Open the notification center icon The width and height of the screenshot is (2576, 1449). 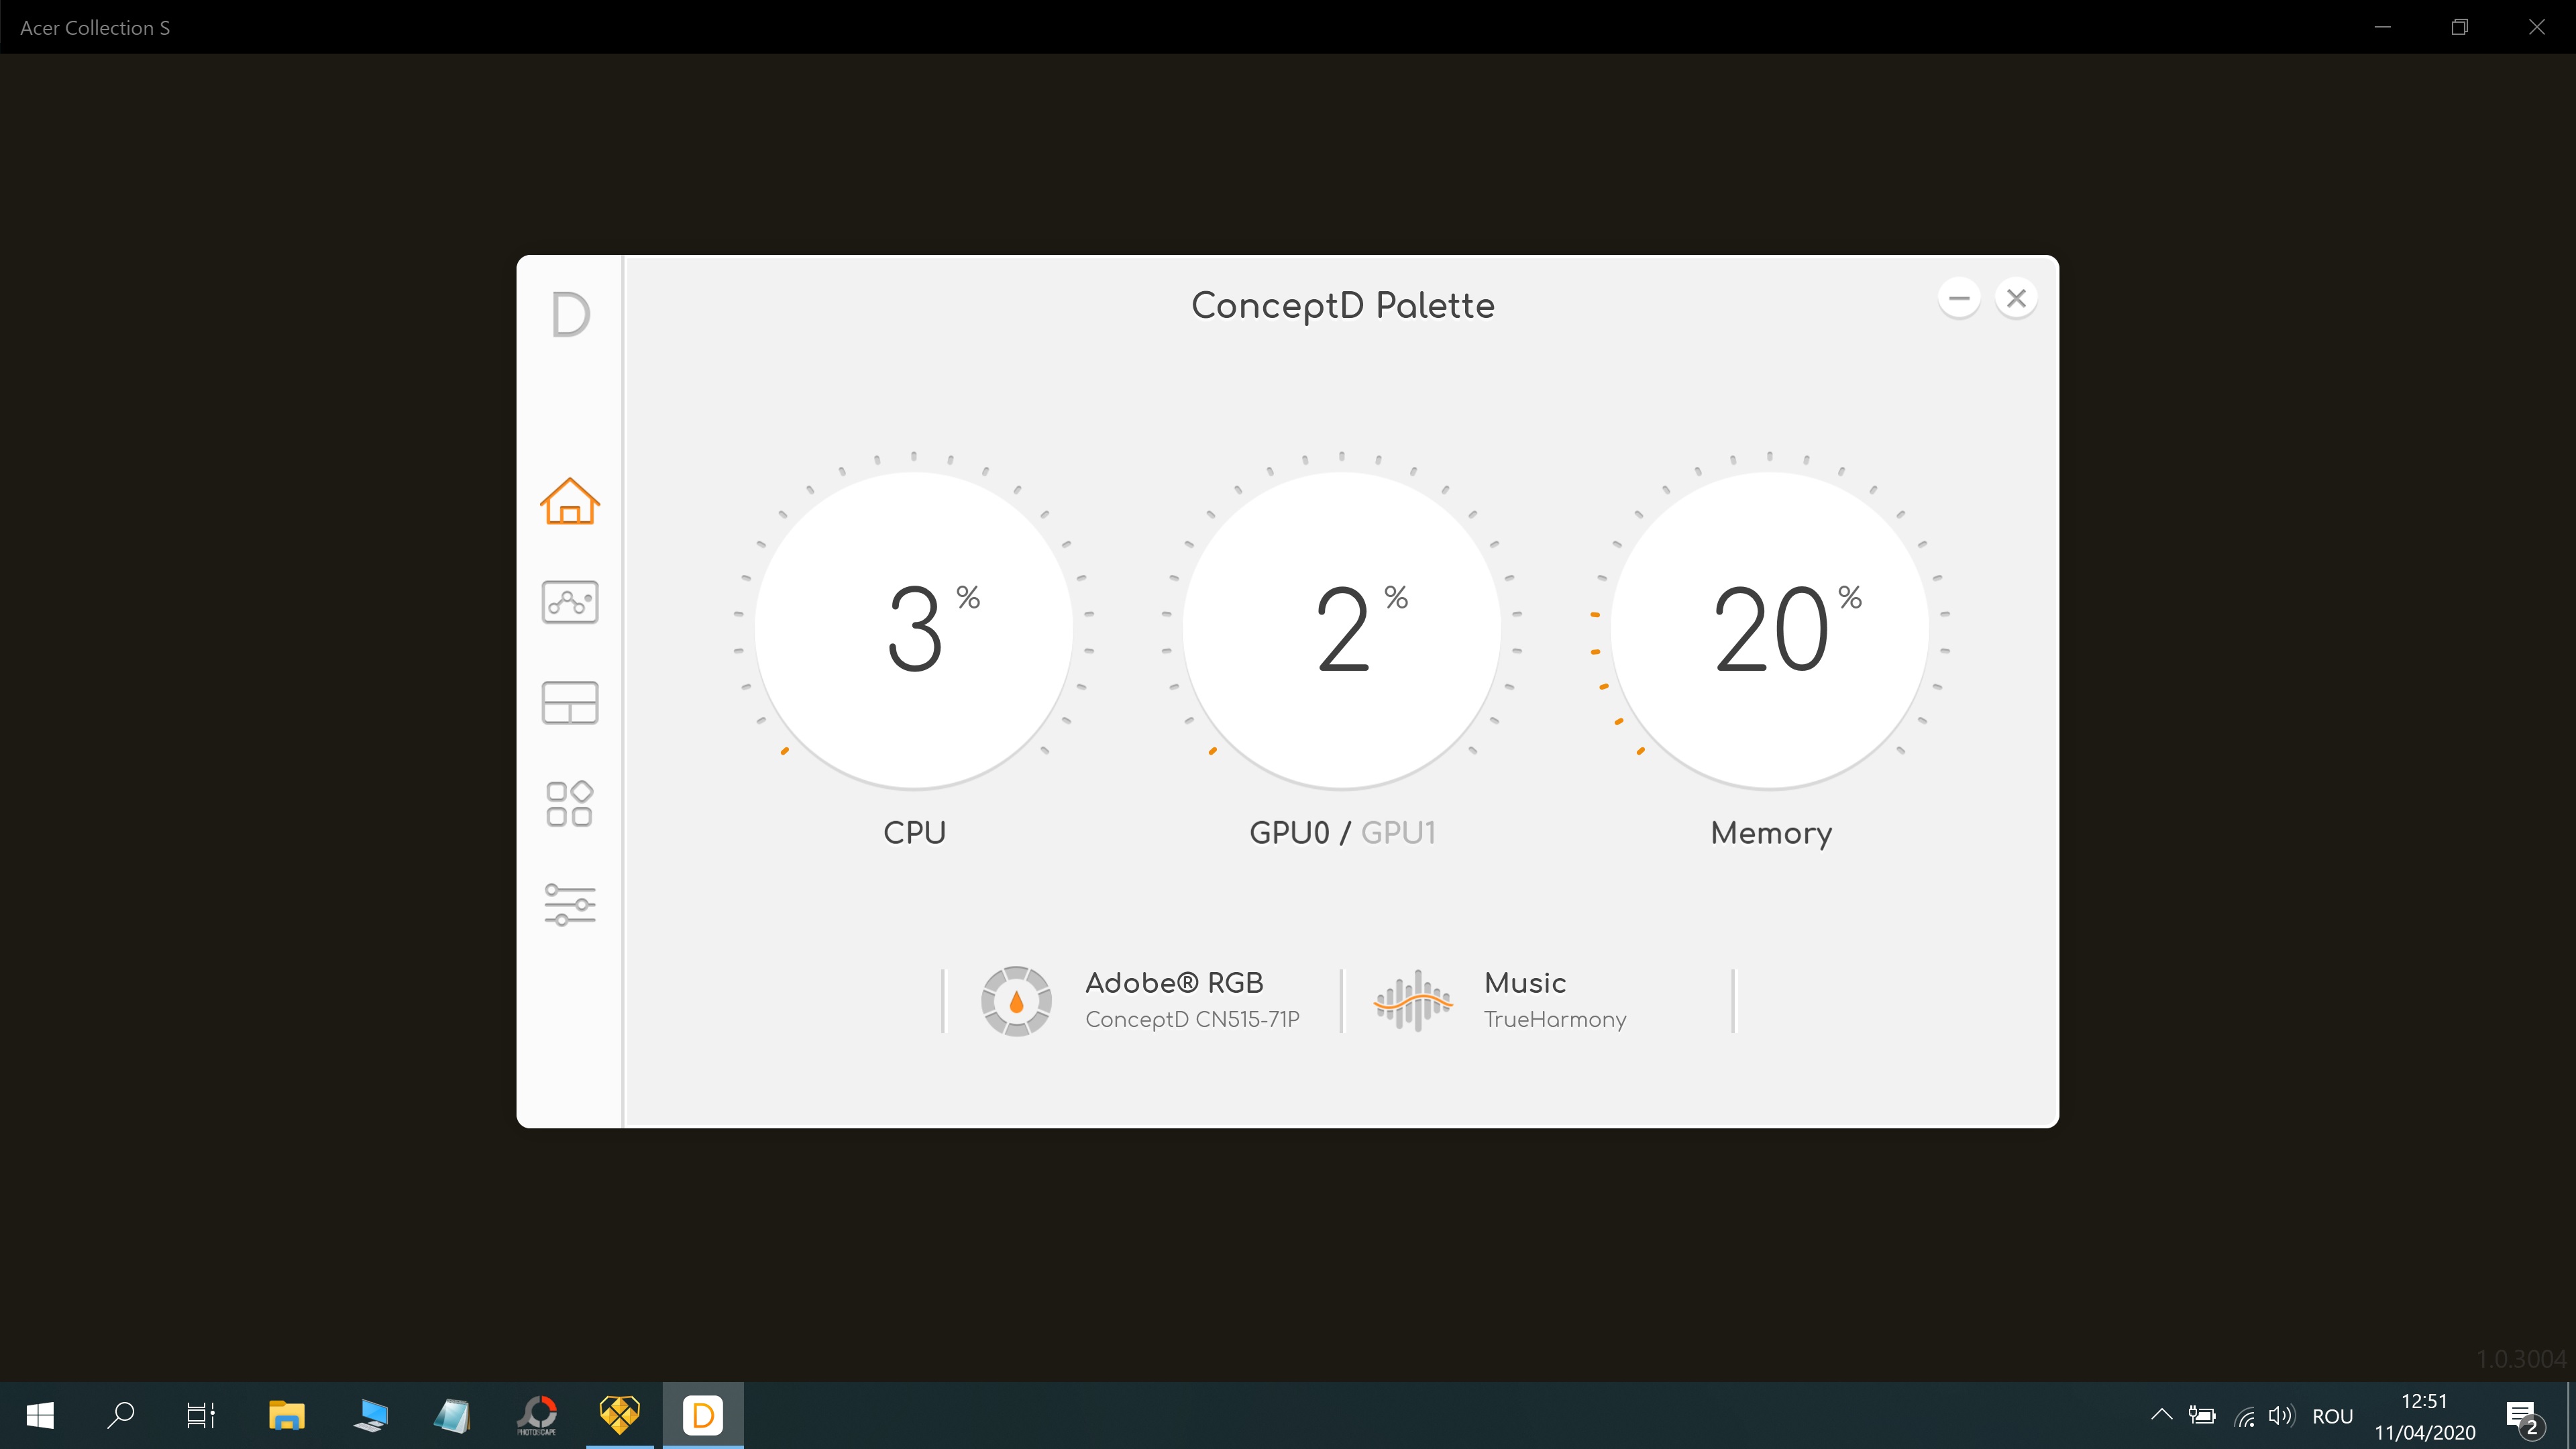[x=2524, y=1417]
